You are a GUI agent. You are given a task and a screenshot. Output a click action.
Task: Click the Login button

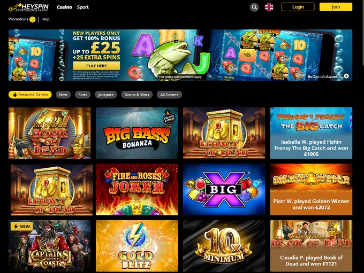pyautogui.click(x=298, y=7)
